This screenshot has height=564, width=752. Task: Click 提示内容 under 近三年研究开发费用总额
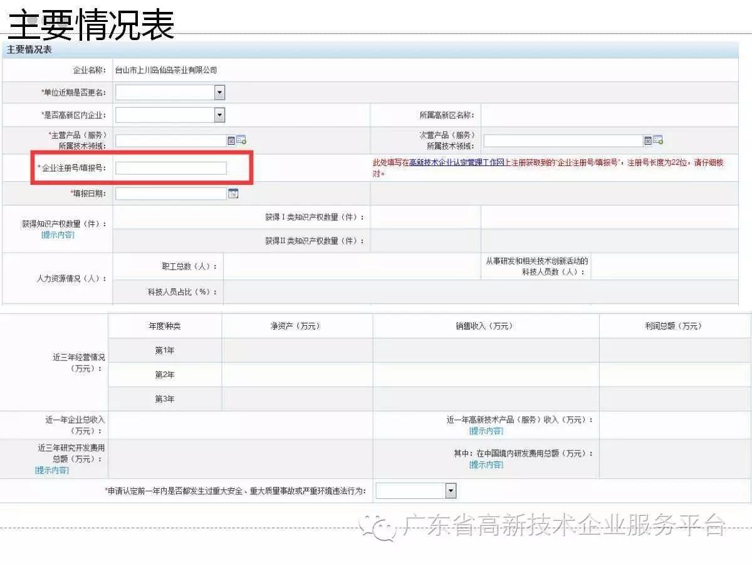52,470
